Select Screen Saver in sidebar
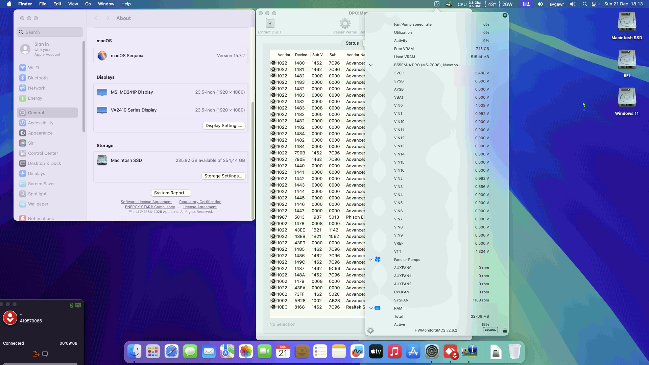The width and height of the screenshot is (649, 365). coord(47,184)
